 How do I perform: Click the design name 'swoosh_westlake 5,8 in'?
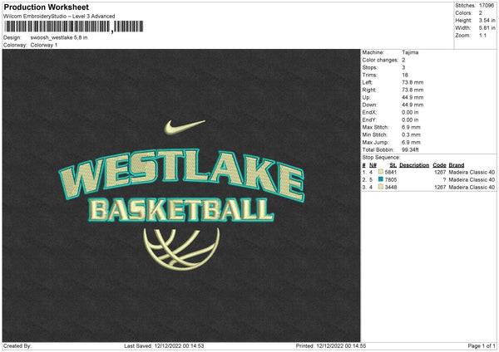pos(59,37)
